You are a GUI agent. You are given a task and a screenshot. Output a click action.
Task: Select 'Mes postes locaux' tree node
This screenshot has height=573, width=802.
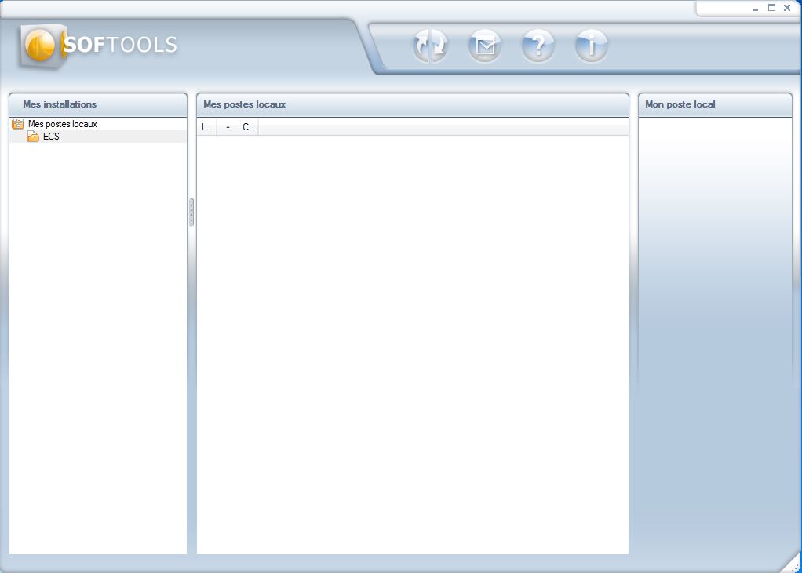tap(63, 124)
